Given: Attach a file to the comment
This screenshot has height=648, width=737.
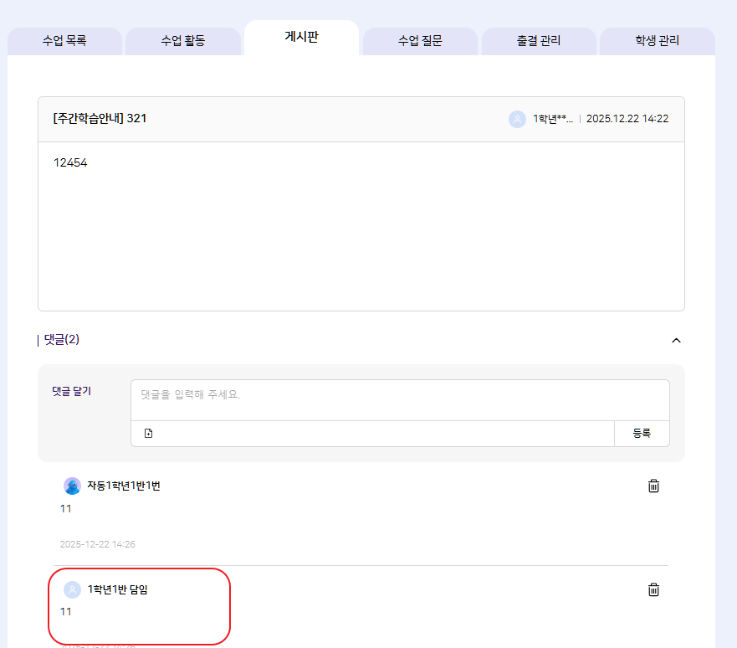Looking at the screenshot, I should [148, 434].
